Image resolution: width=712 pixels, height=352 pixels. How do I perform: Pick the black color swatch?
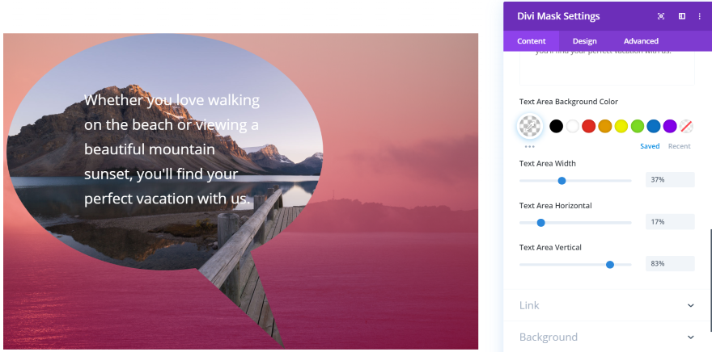click(557, 126)
